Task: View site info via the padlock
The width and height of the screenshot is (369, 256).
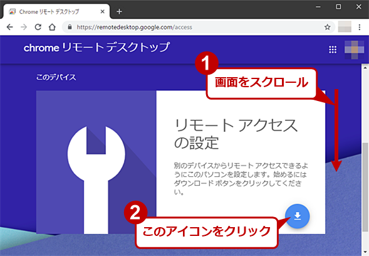Action: point(70,27)
